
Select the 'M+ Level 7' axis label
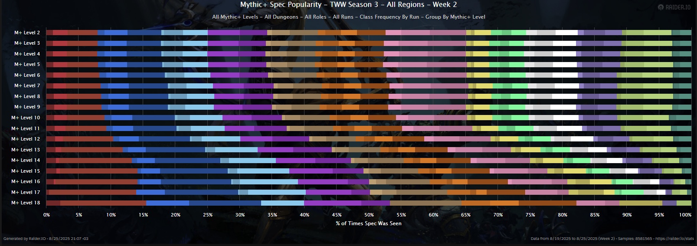27,85
